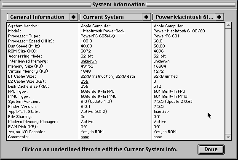Click the 16384 memory size value
Screen dimensions: 238x160
click(x=160, y=66)
